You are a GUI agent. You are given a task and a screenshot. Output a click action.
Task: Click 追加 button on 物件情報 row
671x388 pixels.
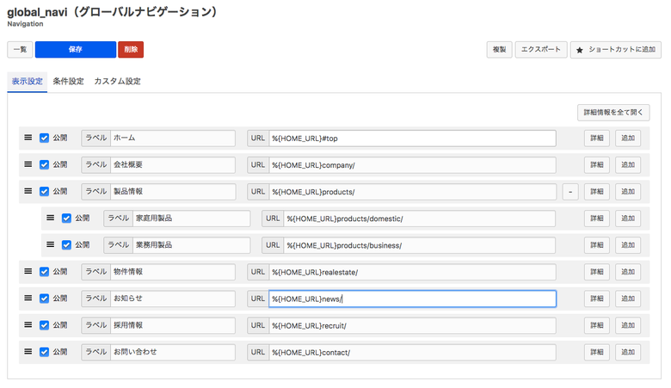click(627, 272)
